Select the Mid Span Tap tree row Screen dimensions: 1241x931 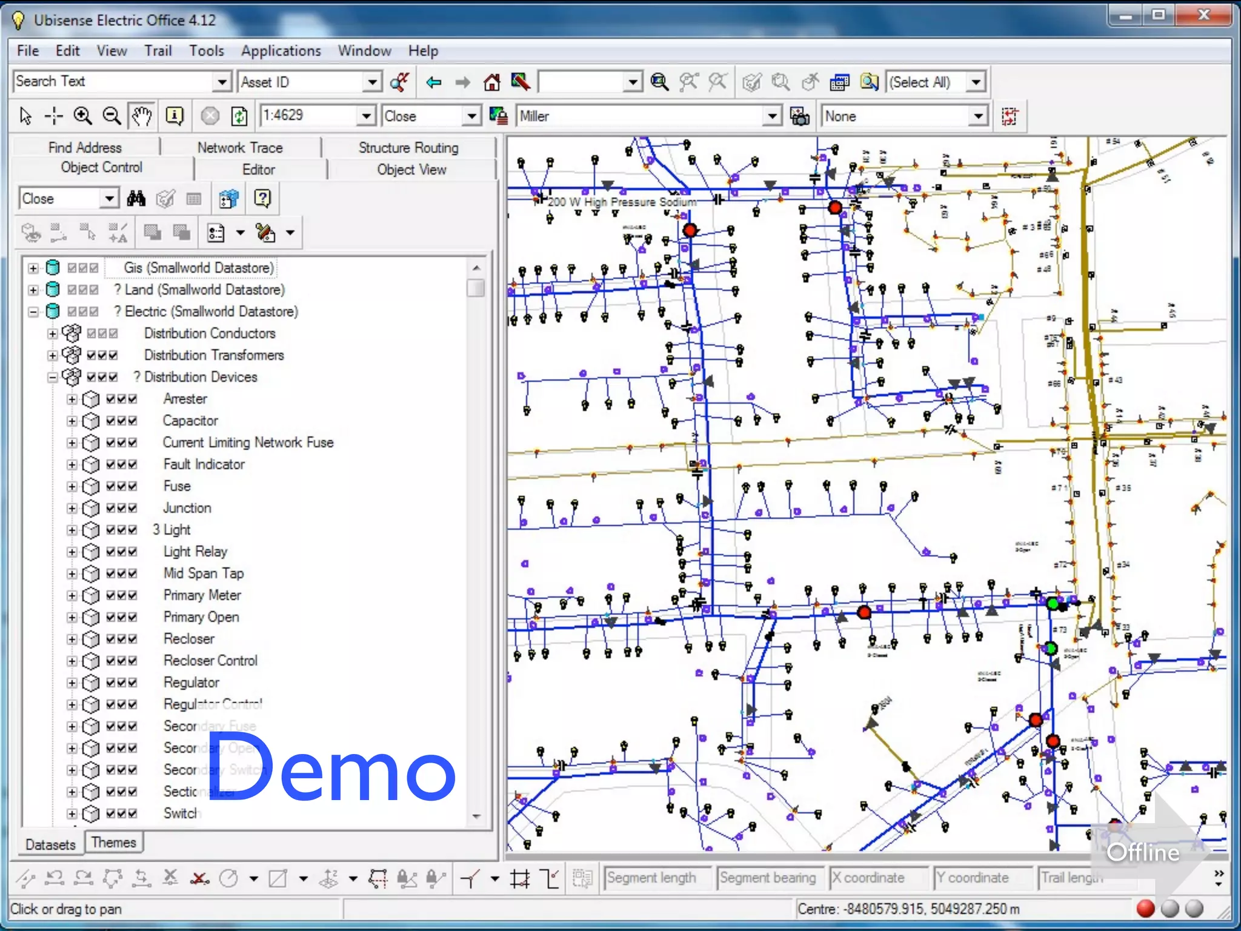tap(204, 573)
